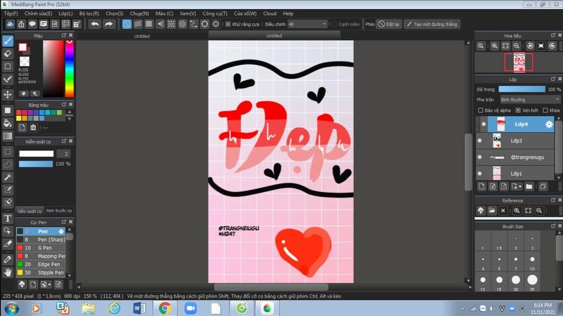Open the Pha trộn Bình thường blend dropdown

pos(529,99)
